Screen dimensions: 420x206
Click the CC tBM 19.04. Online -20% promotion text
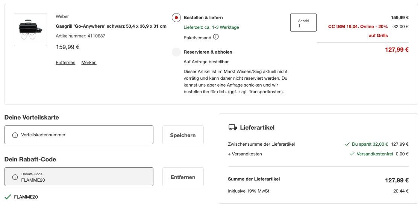tap(358, 27)
